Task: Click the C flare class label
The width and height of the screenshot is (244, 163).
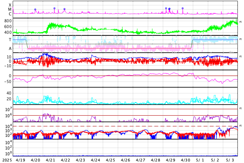Action: point(10,14)
